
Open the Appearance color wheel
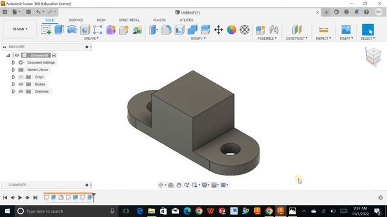[x=232, y=30]
